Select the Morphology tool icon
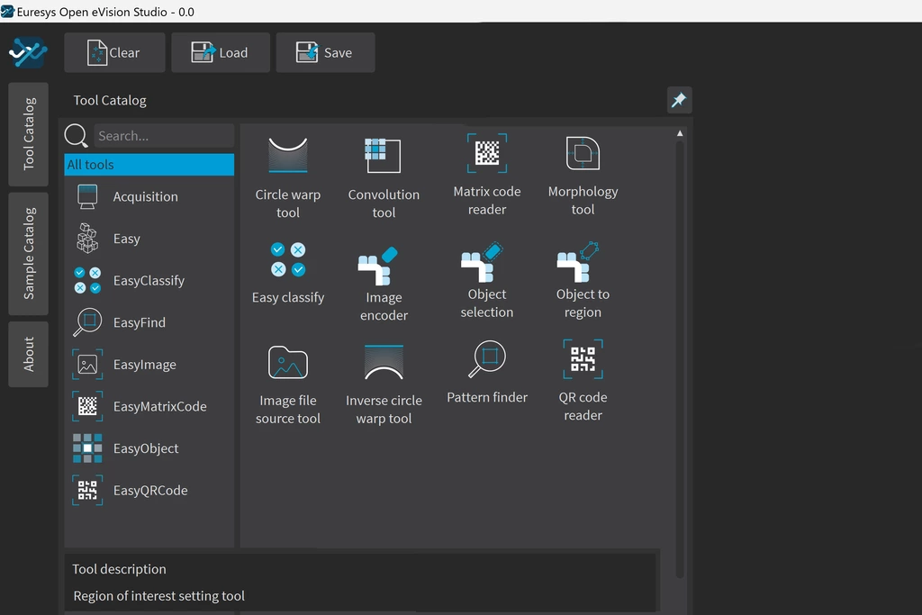Screen dimensions: 922x615 coord(583,153)
